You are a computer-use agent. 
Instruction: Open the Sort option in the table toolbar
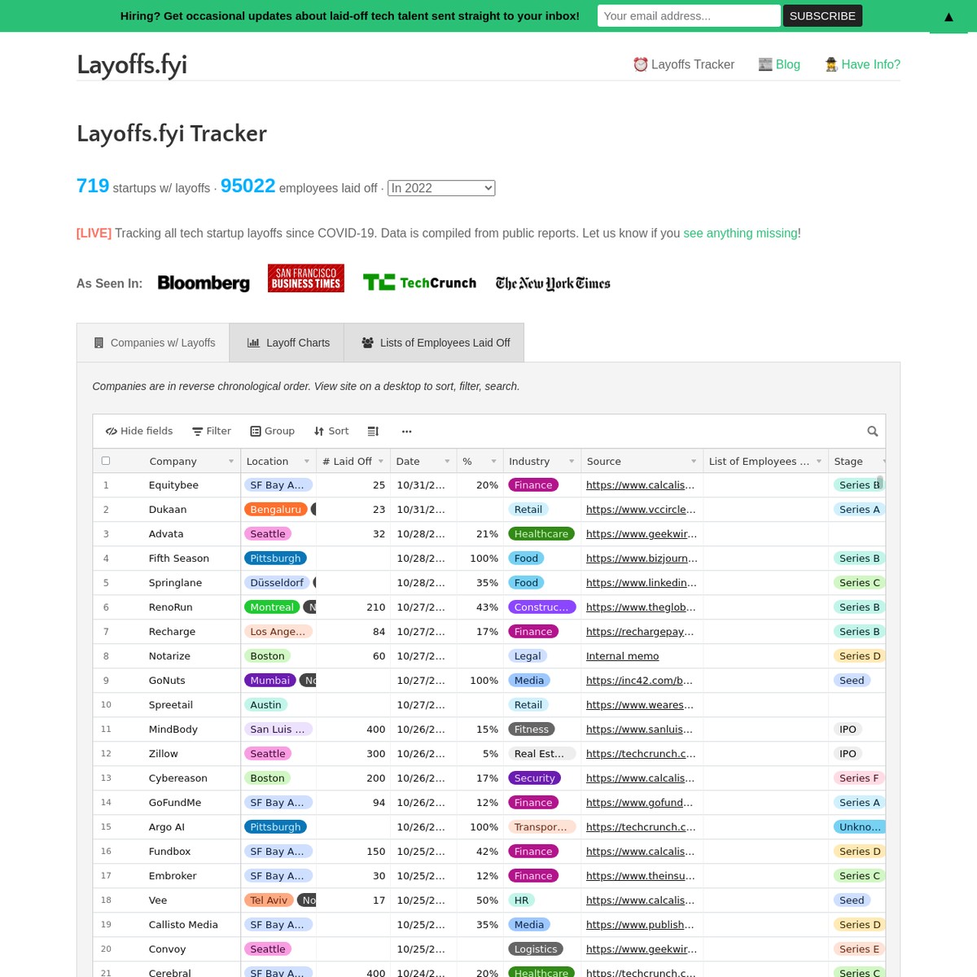(x=331, y=432)
